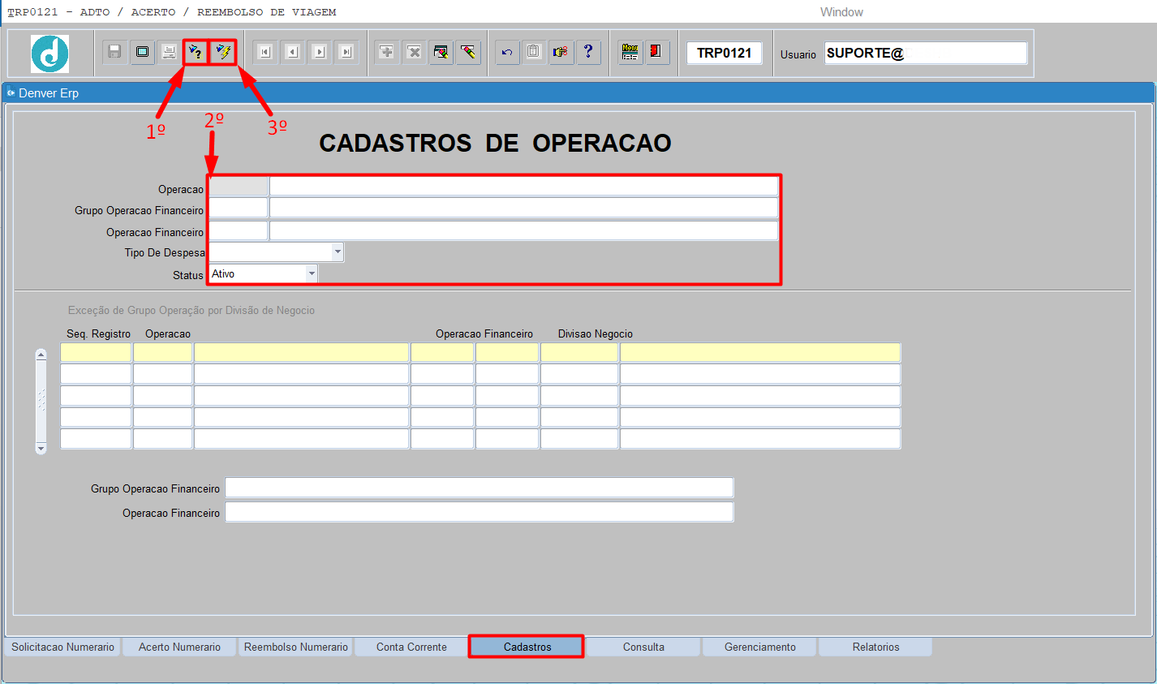Open the Conta Corrente tab

tap(411, 647)
